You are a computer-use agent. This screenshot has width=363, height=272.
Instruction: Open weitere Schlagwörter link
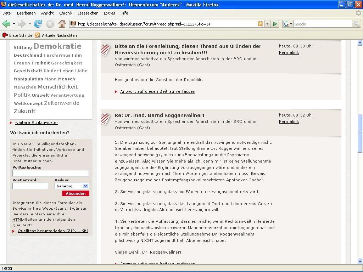point(37,123)
